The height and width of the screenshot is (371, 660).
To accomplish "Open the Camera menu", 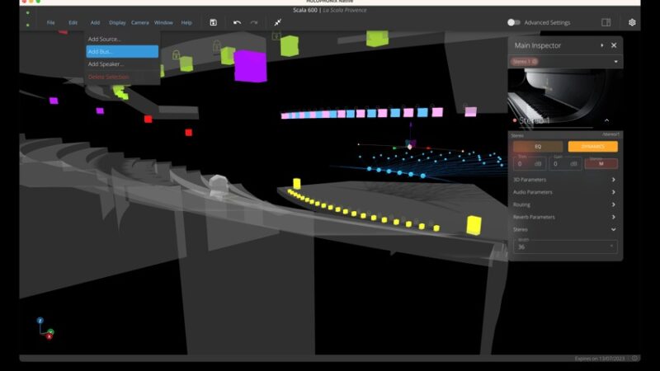I will pos(140,22).
